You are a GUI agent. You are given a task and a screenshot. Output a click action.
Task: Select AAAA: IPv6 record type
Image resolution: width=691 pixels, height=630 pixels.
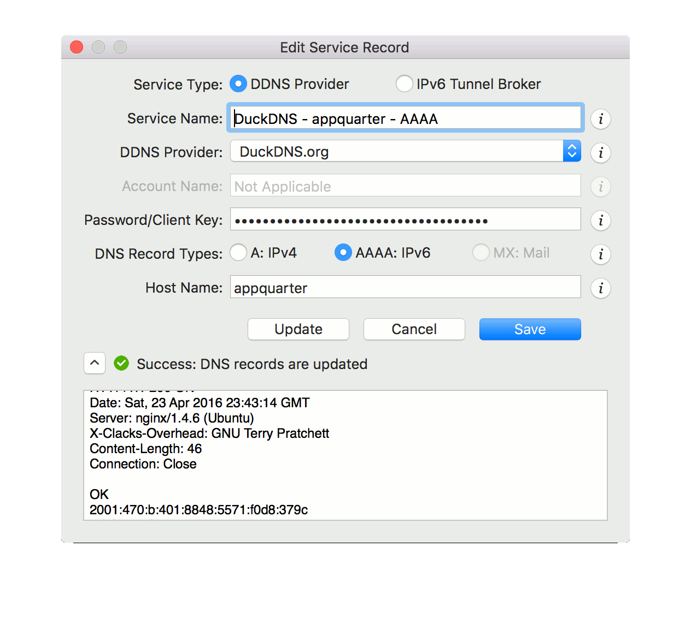pyautogui.click(x=343, y=253)
